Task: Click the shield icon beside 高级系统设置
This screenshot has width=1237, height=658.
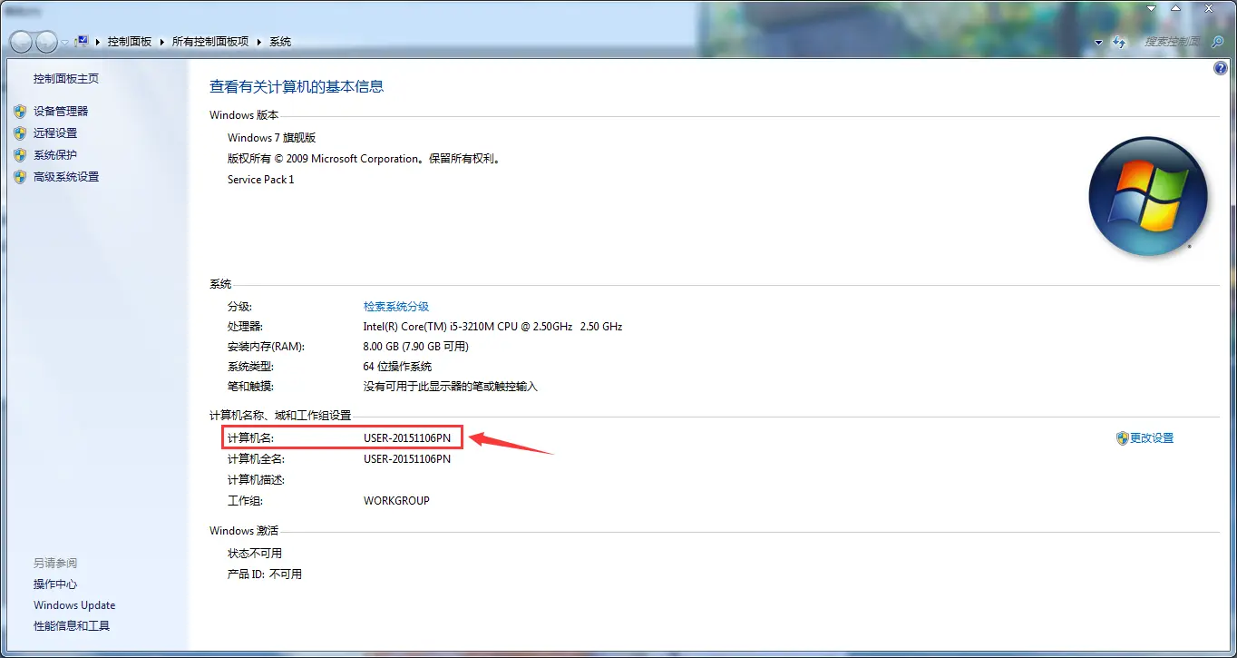Action: [x=20, y=177]
